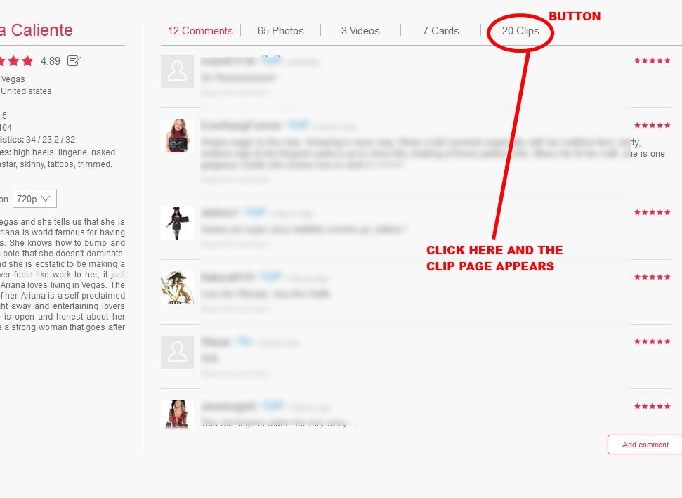Select the 3 Videos tab
The image size is (682, 498).
(x=360, y=31)
